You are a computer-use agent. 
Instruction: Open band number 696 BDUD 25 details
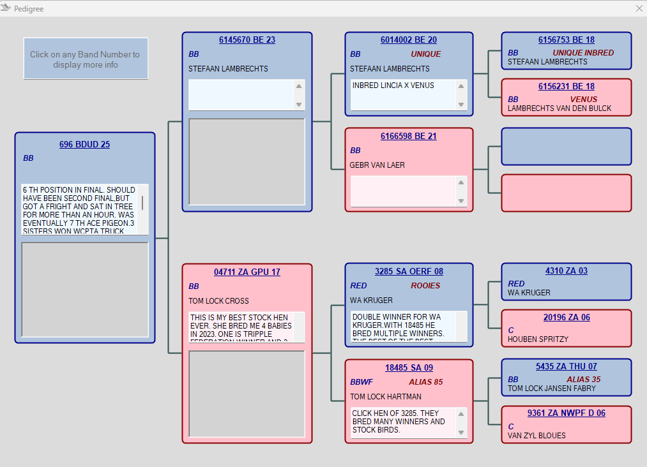click(x=84, y=145)
